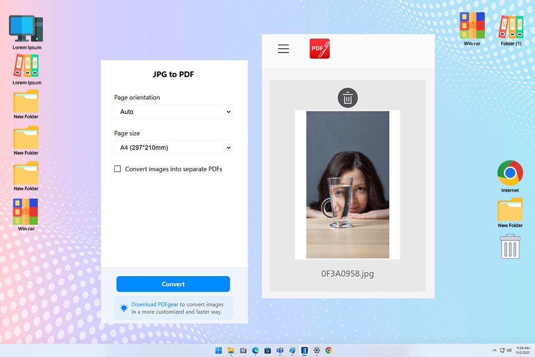535x357 pixels.
Task: Click the blue Convert button
Action: pyautogui.click(x=173, y=284)
